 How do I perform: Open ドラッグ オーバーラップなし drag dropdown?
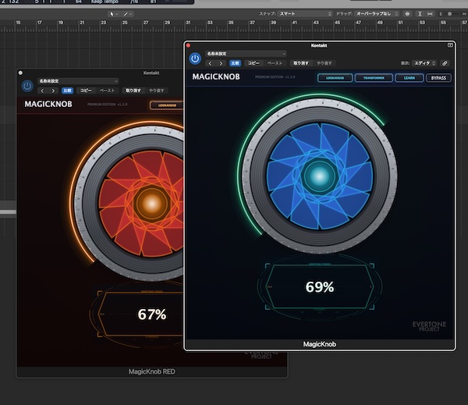point(377,14)
